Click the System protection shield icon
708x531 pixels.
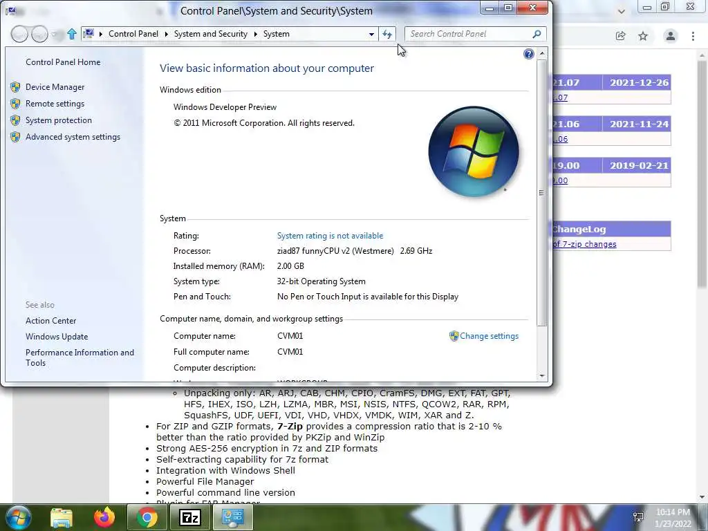tap(15, 120)
